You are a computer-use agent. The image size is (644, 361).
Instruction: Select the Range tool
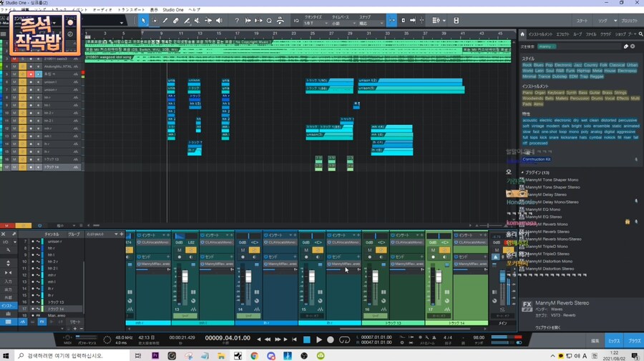point(155,20)
